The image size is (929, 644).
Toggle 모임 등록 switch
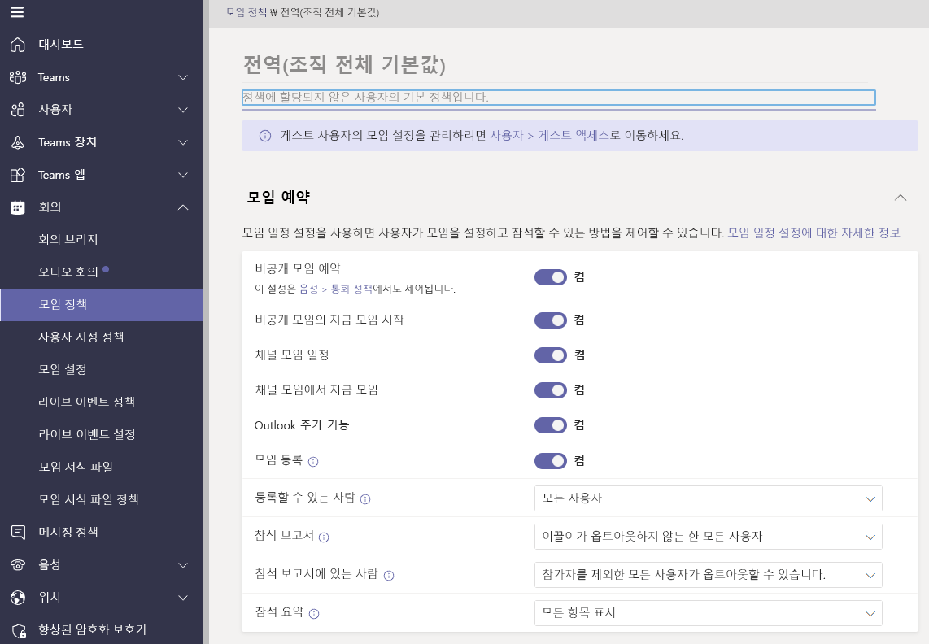click(551, 461)
